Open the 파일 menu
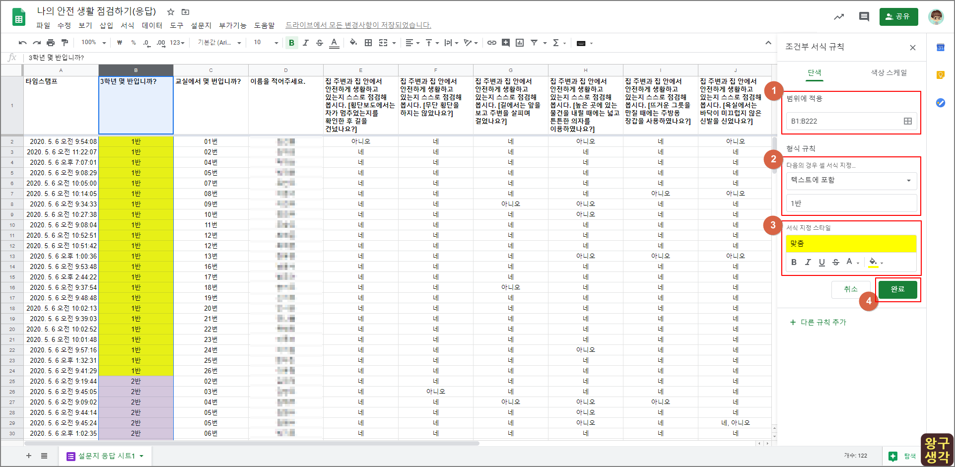 43,25
